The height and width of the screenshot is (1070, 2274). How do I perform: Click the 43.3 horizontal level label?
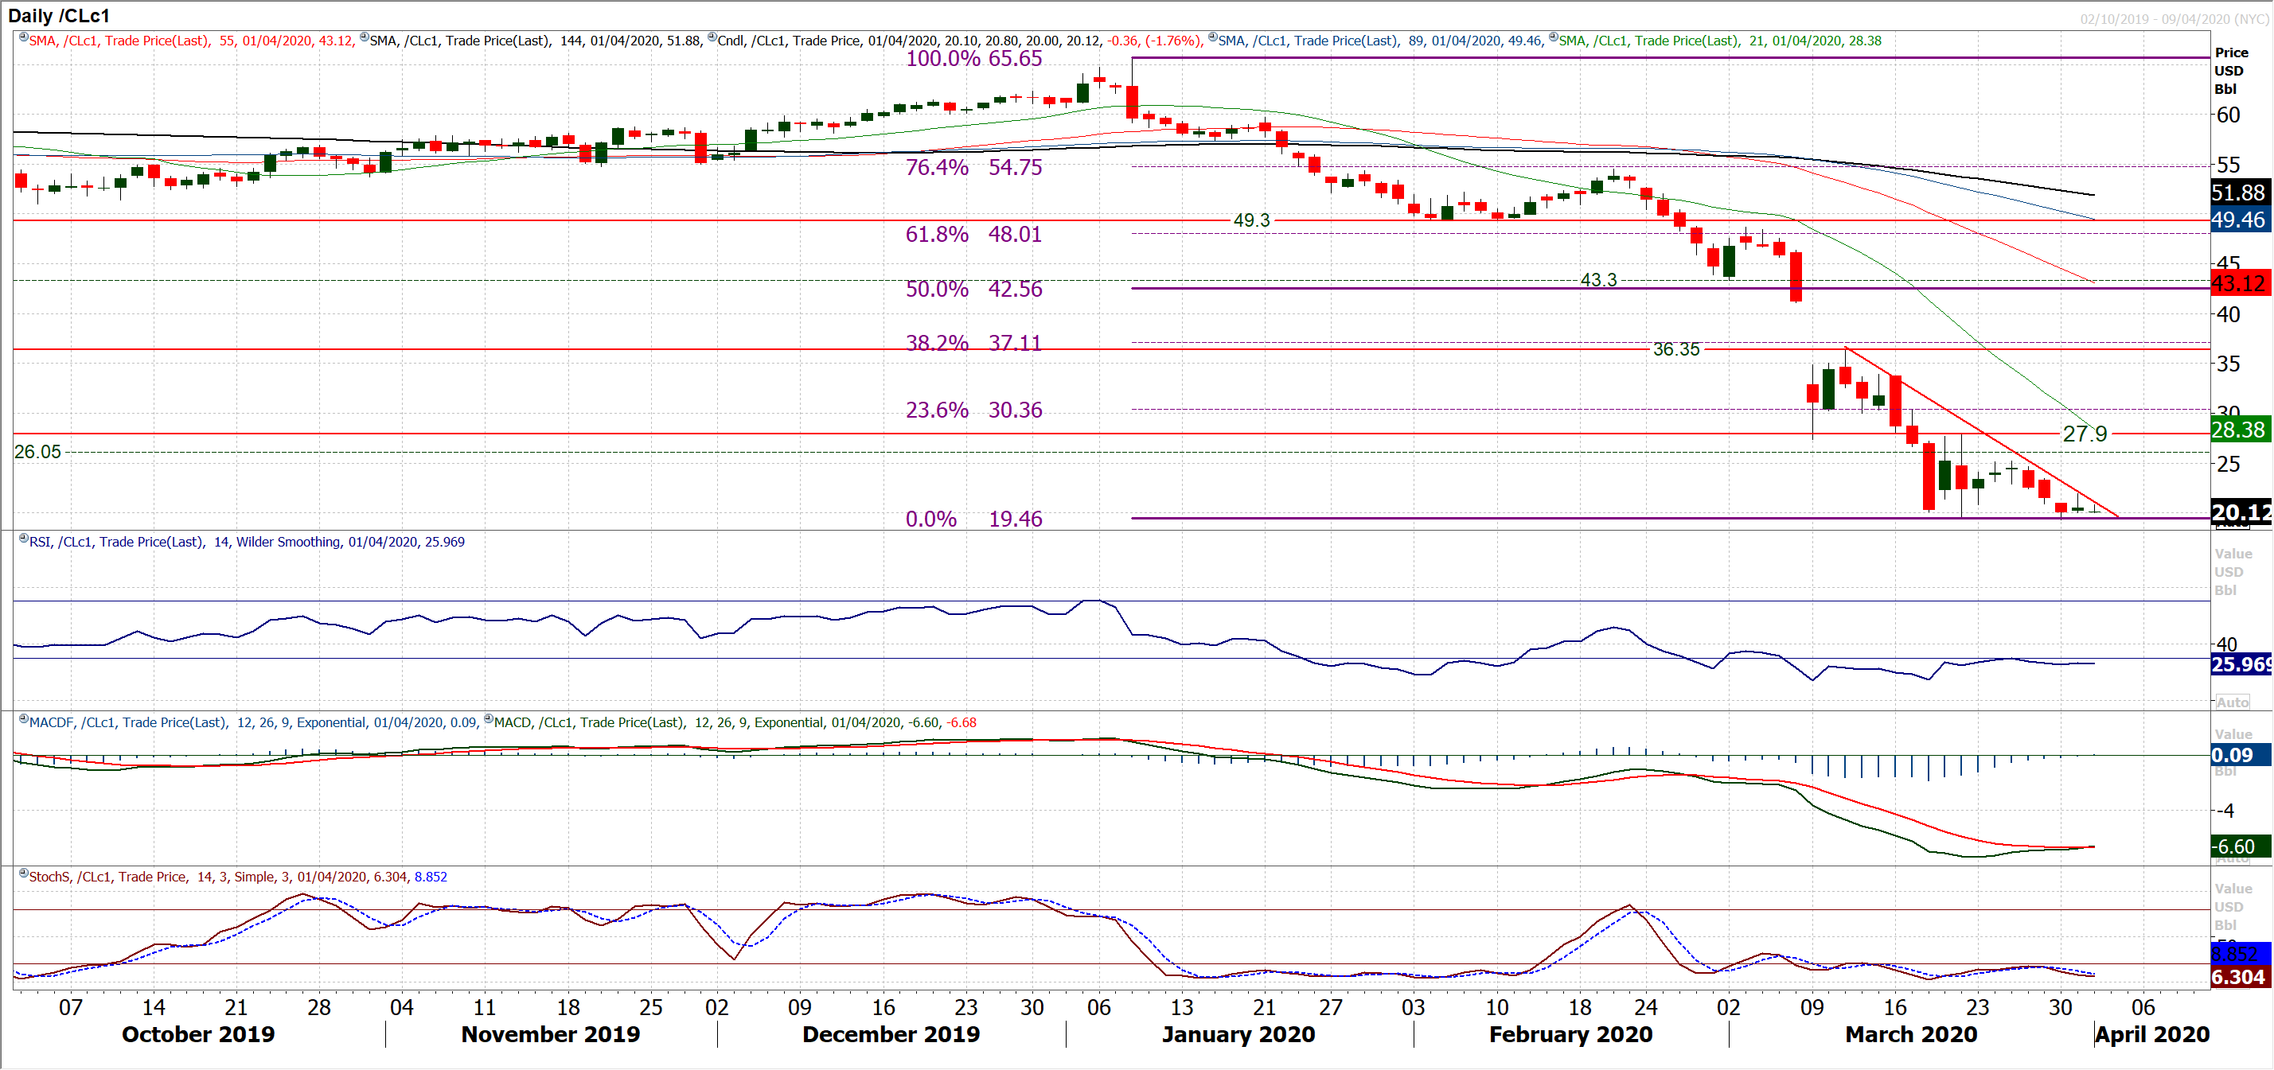point(1597,279)
